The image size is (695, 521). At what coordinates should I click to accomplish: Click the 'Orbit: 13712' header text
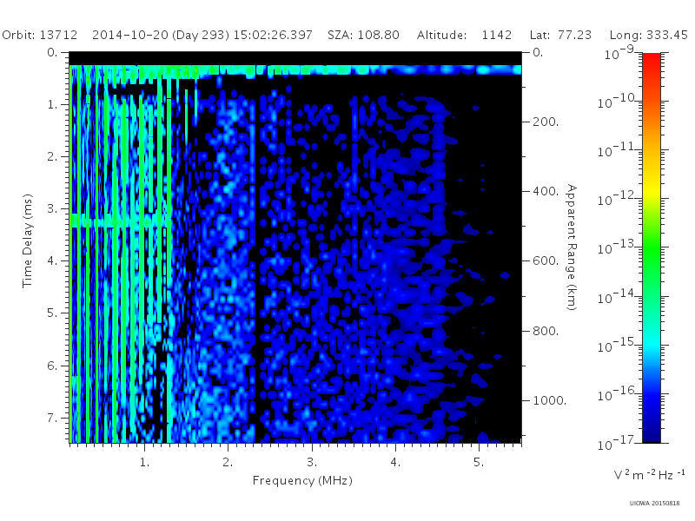(39, 35)
